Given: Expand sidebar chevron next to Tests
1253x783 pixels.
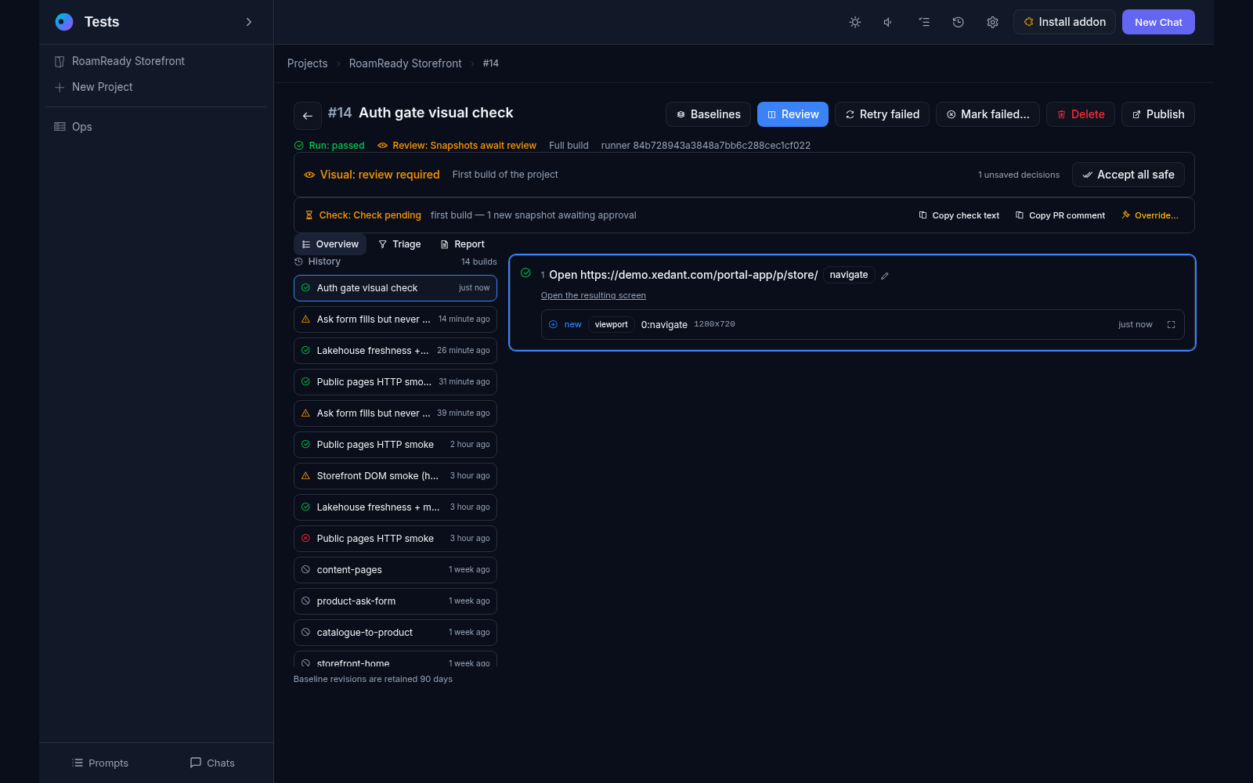Looking at the screenshot, I should click(249, 22).
